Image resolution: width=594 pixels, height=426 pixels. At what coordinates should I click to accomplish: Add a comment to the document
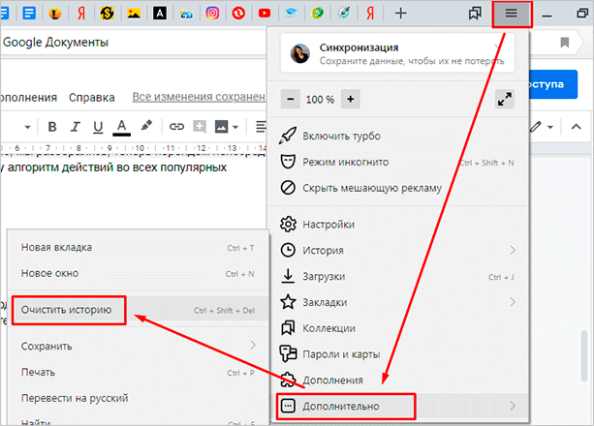pos(200,127)
